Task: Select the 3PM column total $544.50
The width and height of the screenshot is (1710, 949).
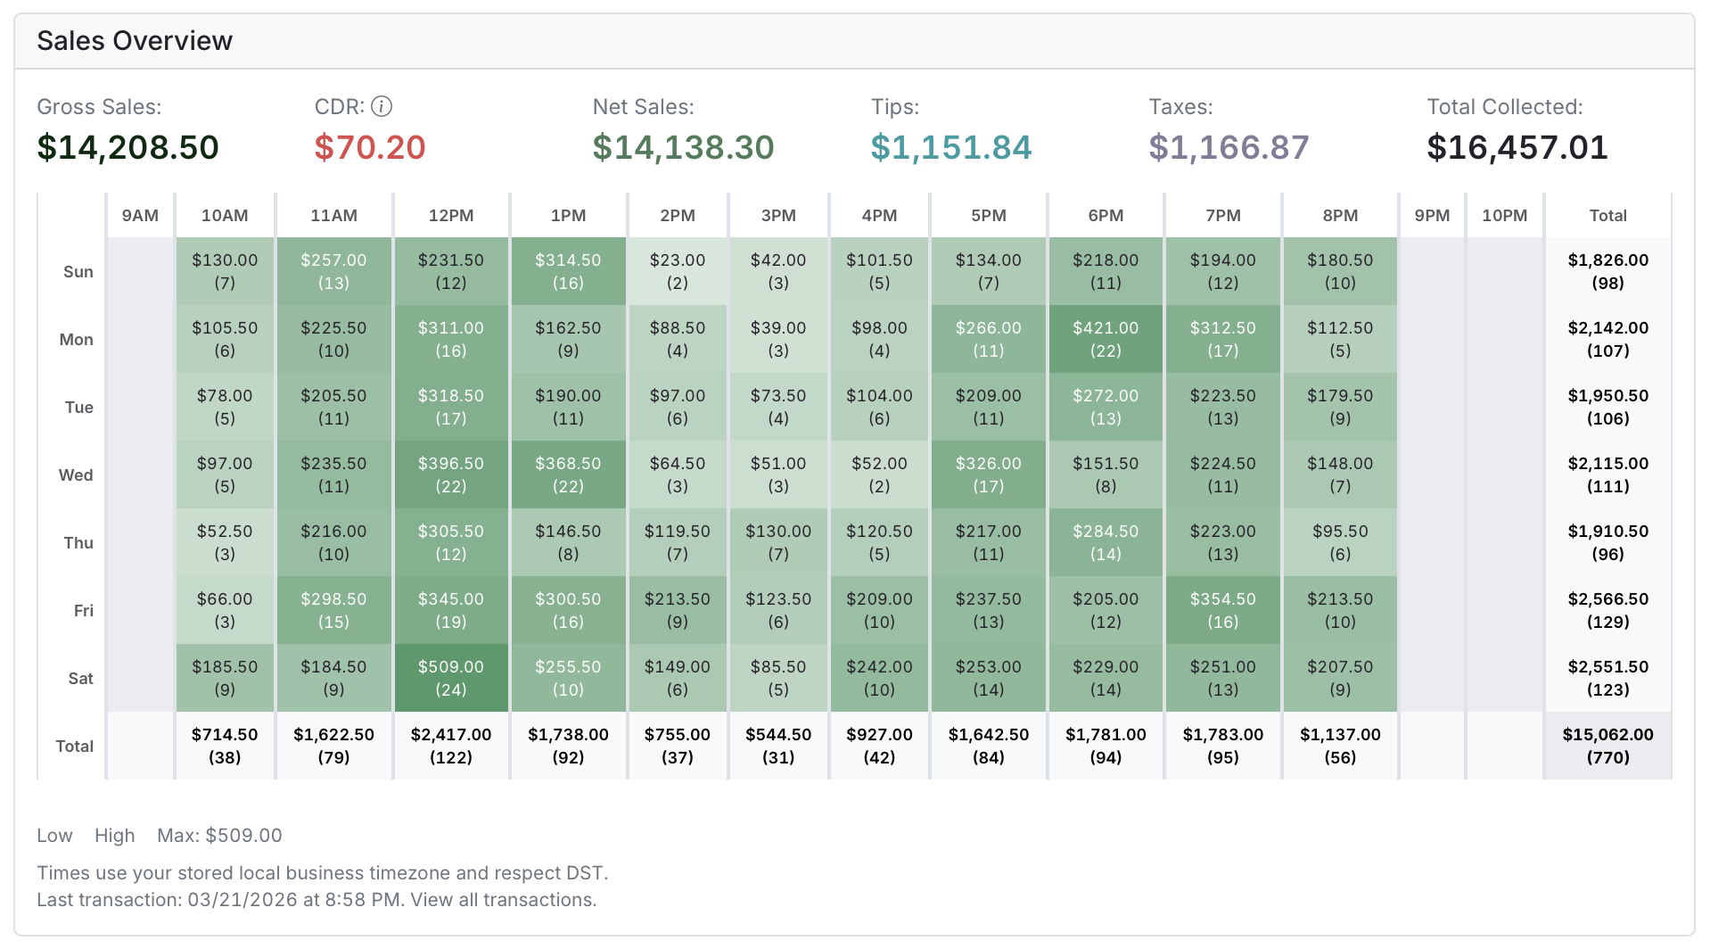Action: (x=778, y=746)
